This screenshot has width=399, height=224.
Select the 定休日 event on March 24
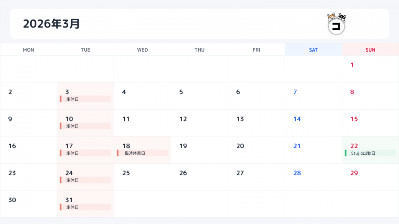[86, 180]
